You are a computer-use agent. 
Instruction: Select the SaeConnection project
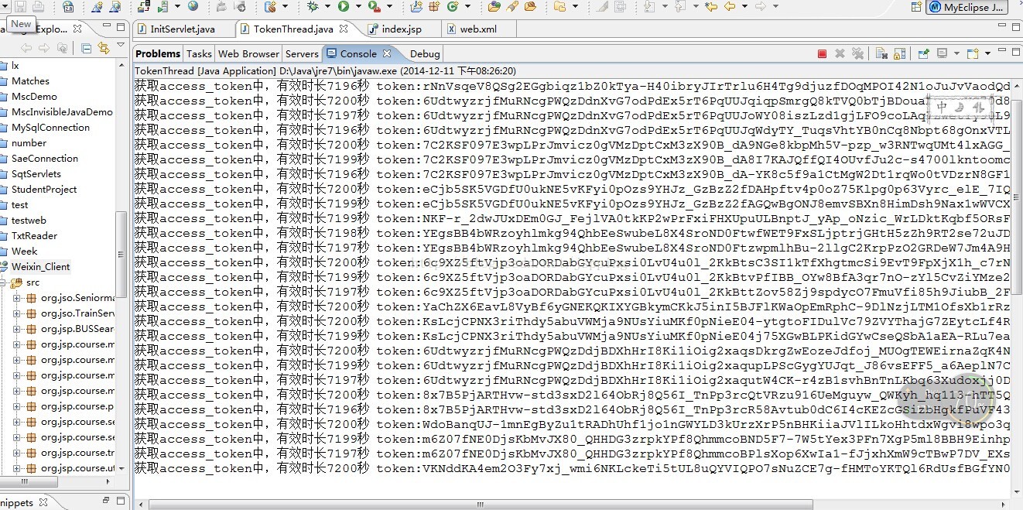45,159
